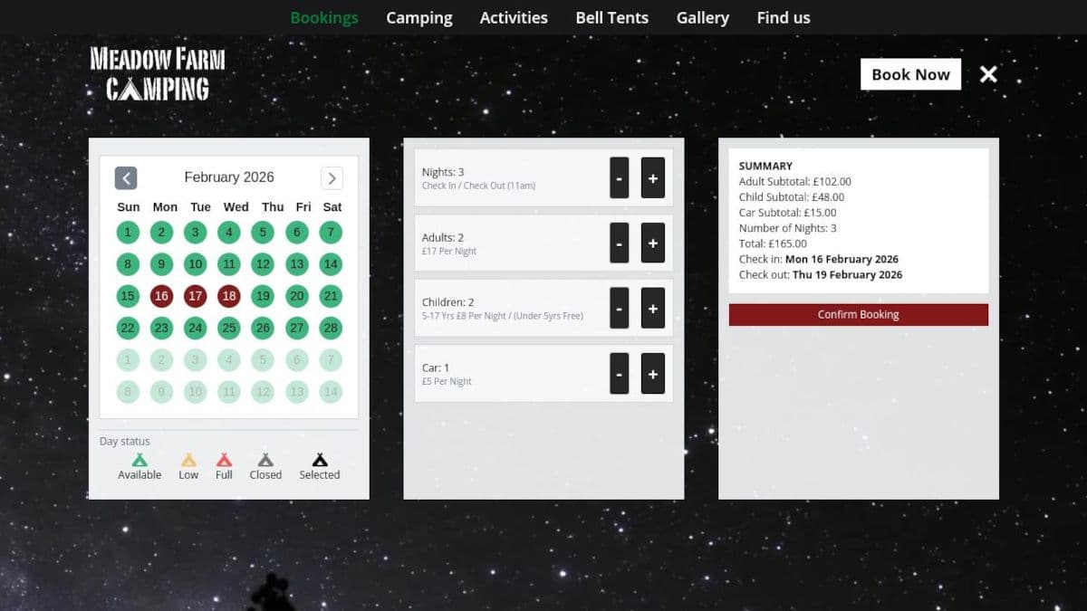Choose Saturday February 7 date
The height and width of the screenshot is (611, 1087).
point(332,233)
